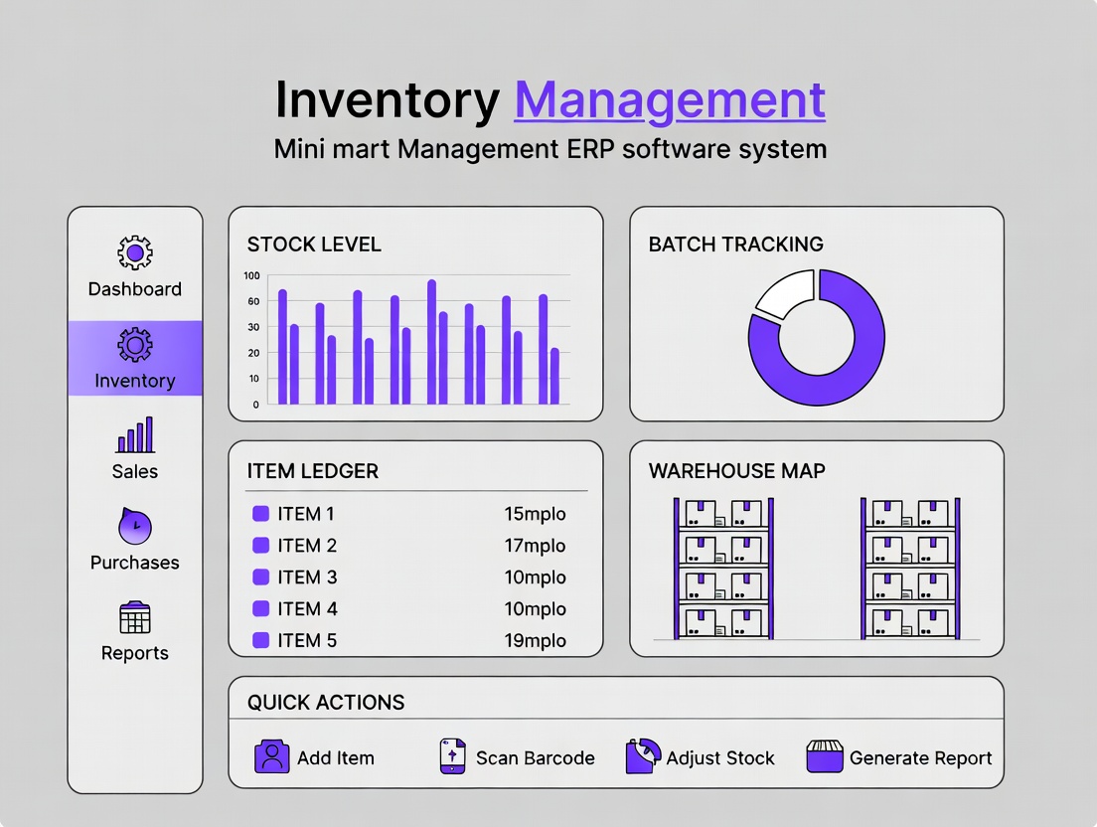
Task: Open the Reports calendar icon
Action: point(134,617)
